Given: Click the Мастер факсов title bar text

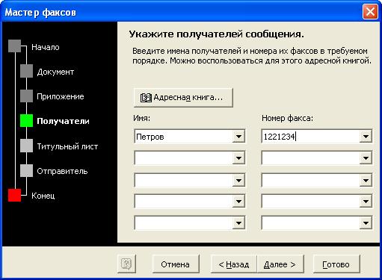Looking at the screenshot, I should (40, 12).
